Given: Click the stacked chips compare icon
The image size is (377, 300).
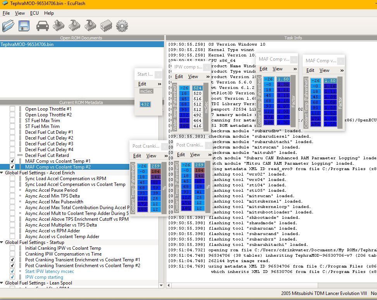Looking at the screenshot, I should click(x=106, y=26).
